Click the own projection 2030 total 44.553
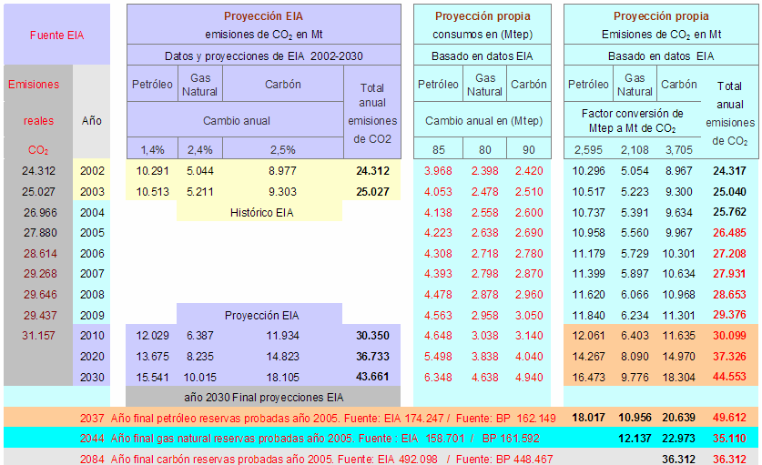Screen dimensions: 762x465 click(730, 377)
